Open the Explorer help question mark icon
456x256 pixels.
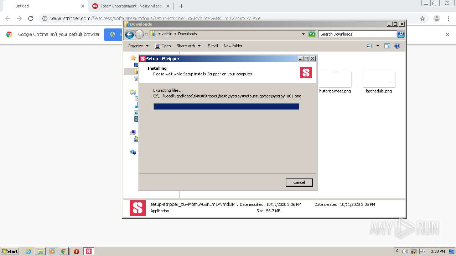coord(397,46)
